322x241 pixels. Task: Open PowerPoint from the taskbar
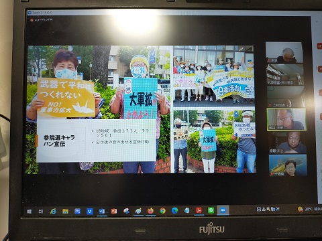pos(114,211)
